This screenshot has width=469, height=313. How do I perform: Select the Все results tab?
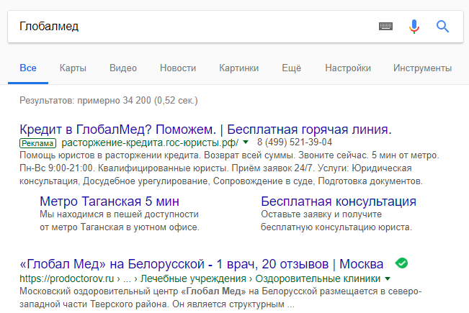[28, 68]
